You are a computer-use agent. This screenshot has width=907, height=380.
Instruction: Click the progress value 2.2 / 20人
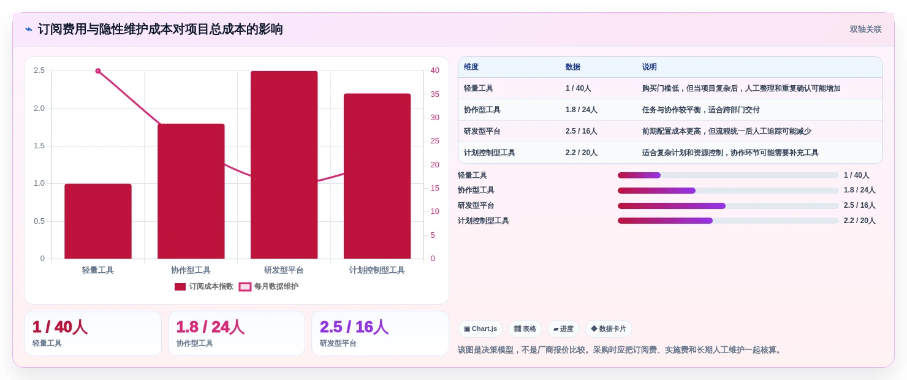pos(860,221)
